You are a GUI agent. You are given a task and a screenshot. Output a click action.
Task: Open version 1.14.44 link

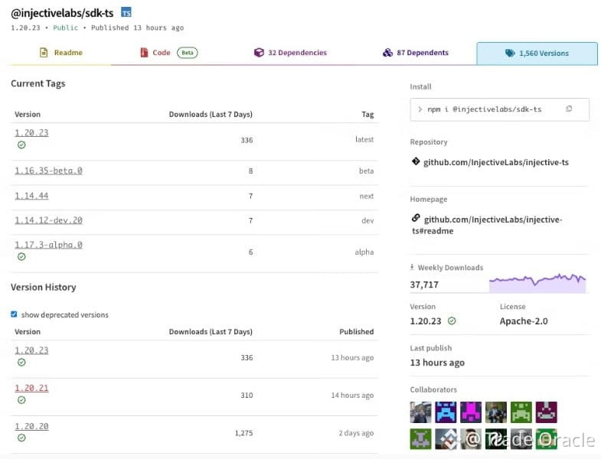[x=31, y=196]
